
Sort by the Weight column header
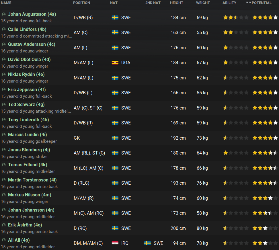click(203, 3)
